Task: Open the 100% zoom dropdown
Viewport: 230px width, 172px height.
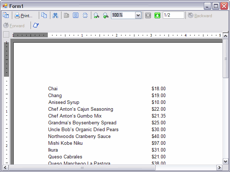Action: (138, 15)
